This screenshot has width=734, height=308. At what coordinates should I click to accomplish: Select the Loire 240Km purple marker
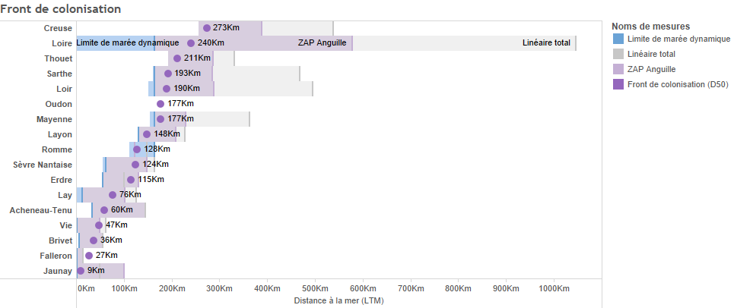191,43
